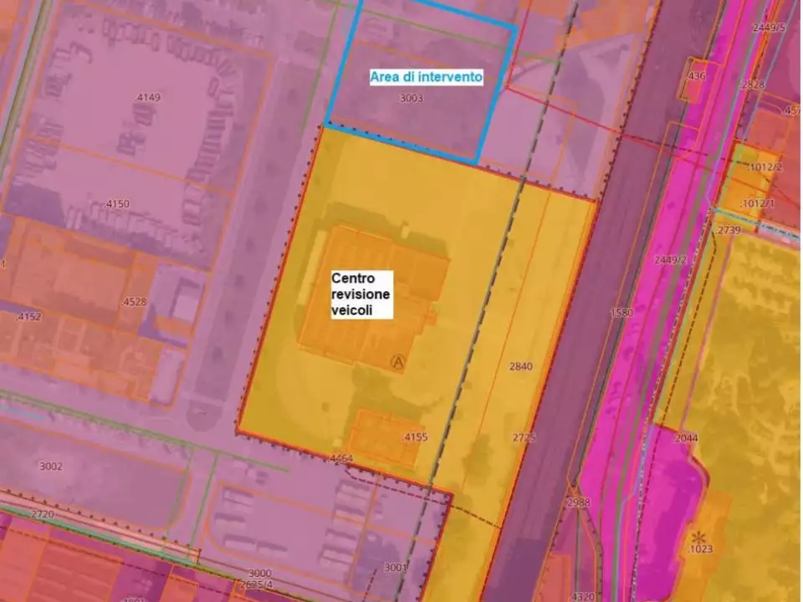This screenshot has height=602, width=803.
Task: Select the 1580 label on the road strip
Action: (621, 313)
